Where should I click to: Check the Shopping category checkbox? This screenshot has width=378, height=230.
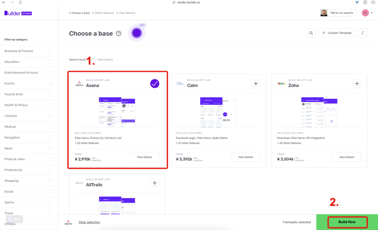click(51, 181)
